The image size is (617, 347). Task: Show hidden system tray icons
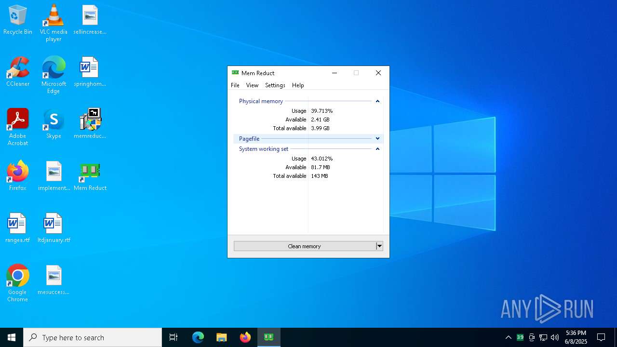508,337
